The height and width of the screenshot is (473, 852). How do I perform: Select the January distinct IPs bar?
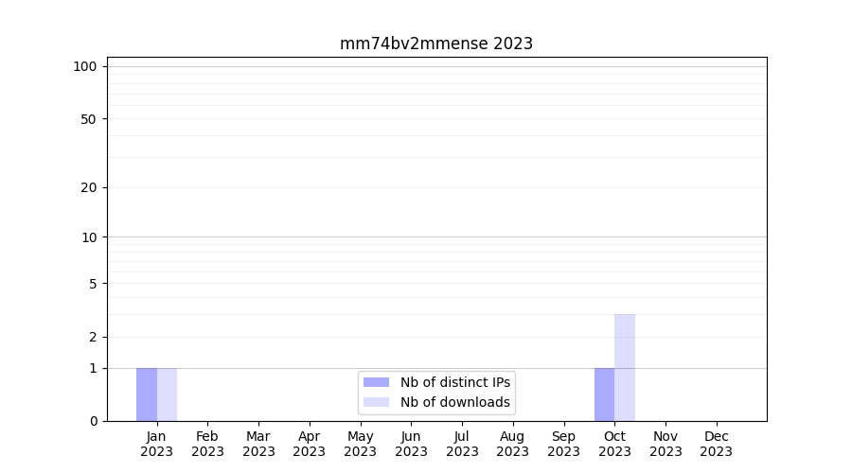147,394
